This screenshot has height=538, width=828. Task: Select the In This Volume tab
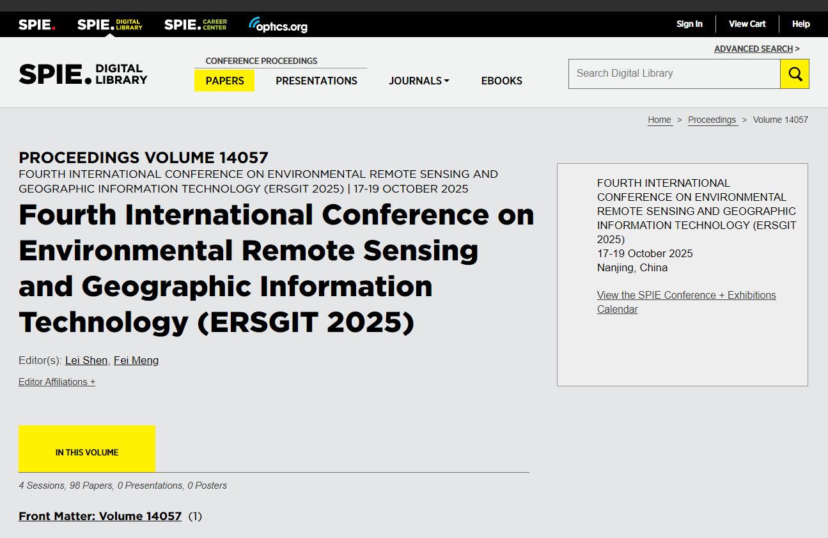(x=87, y=452)
